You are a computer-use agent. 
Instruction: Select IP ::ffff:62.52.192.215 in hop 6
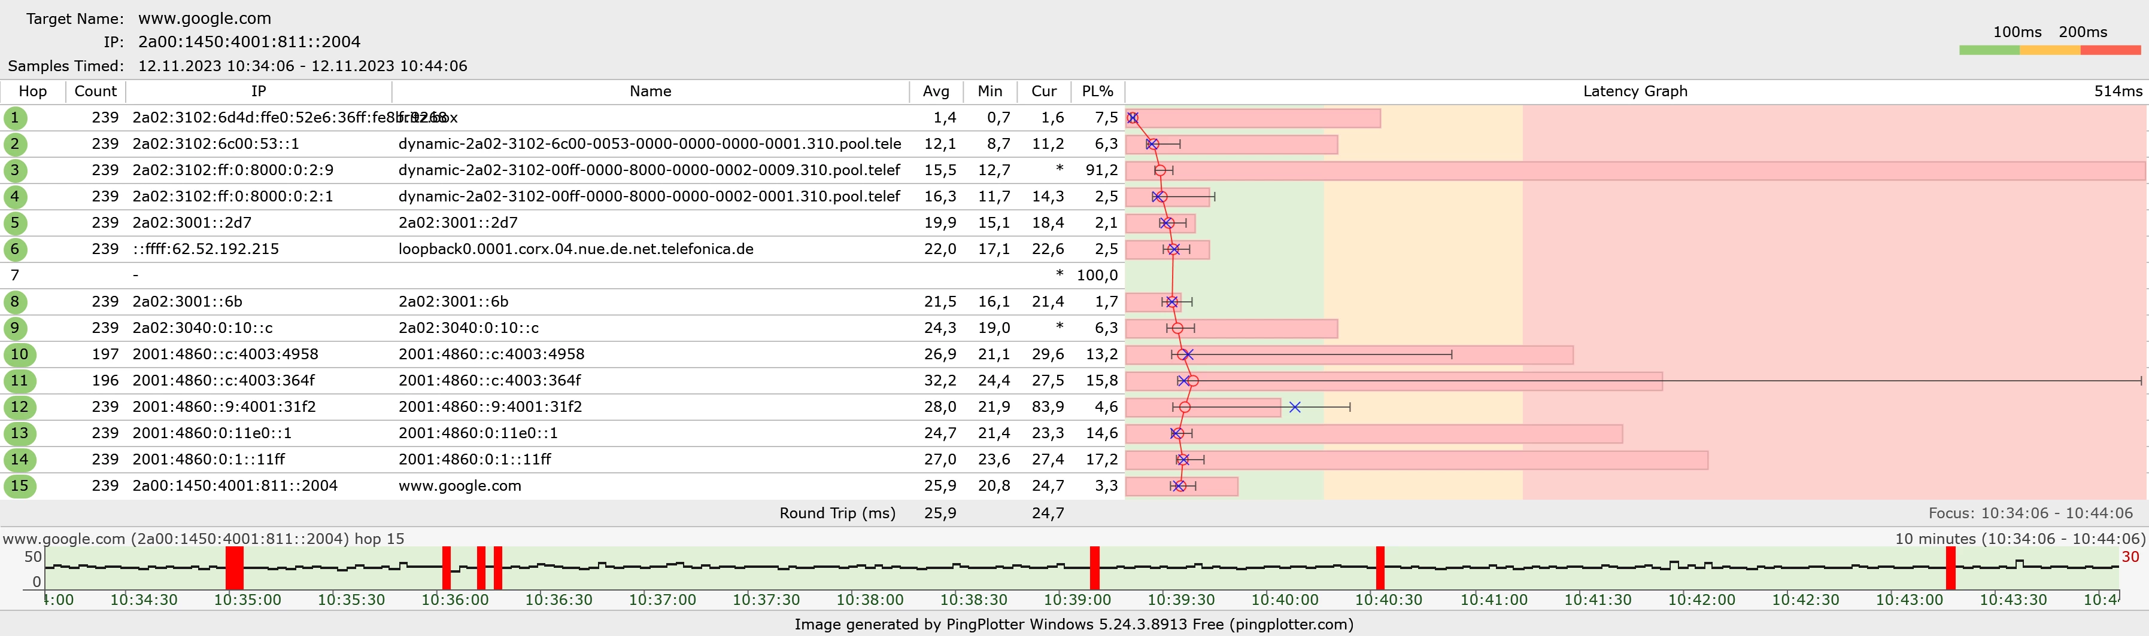[205, 249]
